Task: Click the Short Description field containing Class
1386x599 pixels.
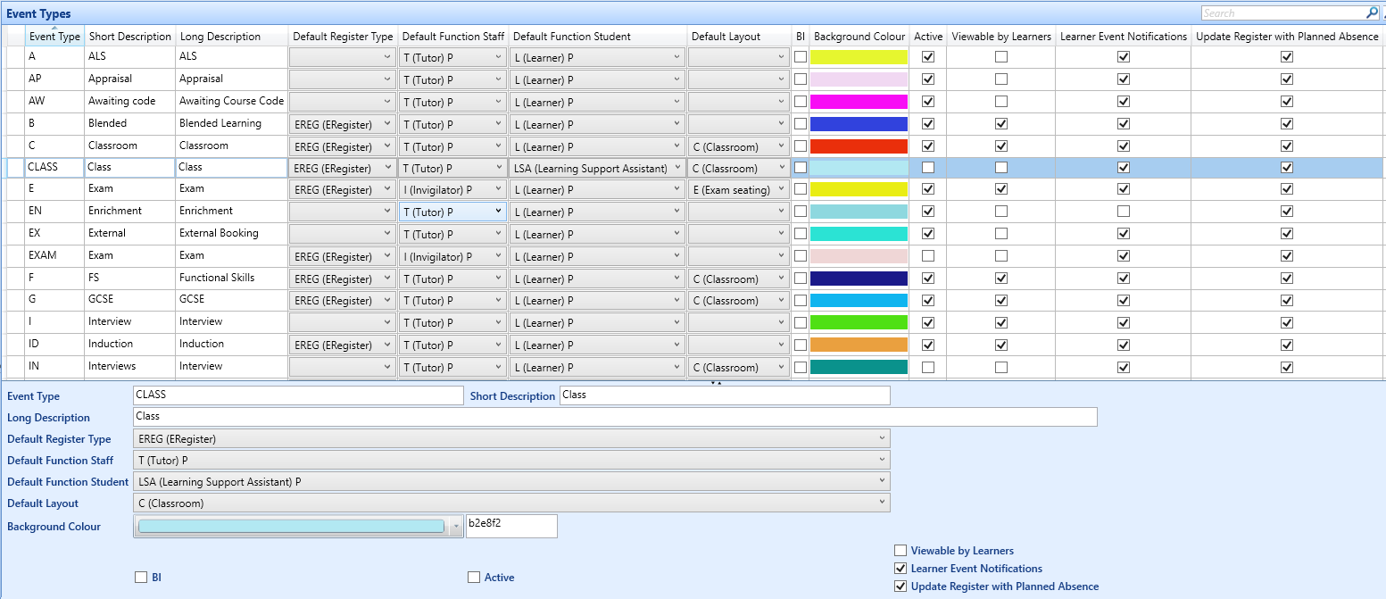Action: [725, 395]
